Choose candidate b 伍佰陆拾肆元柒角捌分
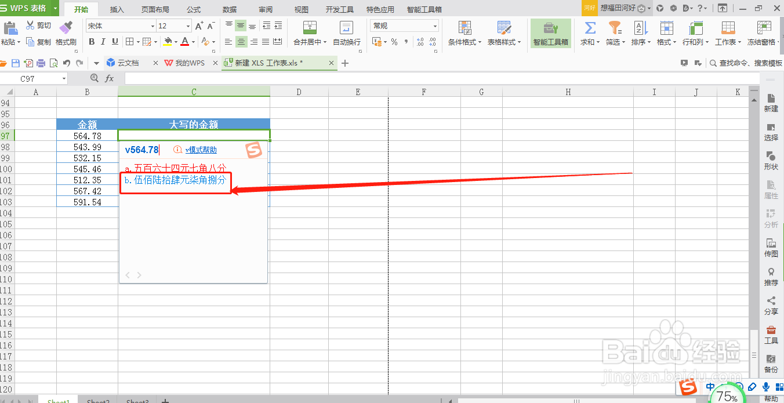 tap(175, 180)
